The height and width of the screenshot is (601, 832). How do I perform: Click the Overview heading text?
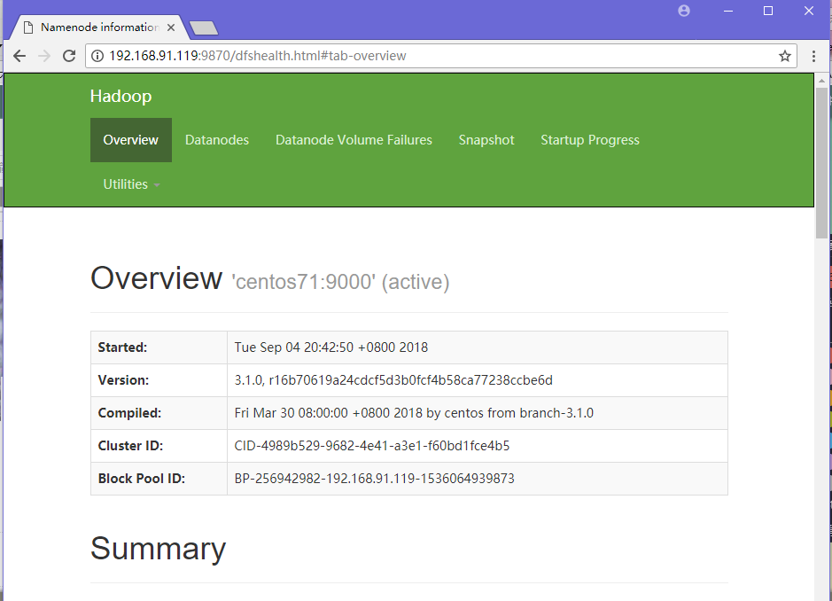coord(156,277)
